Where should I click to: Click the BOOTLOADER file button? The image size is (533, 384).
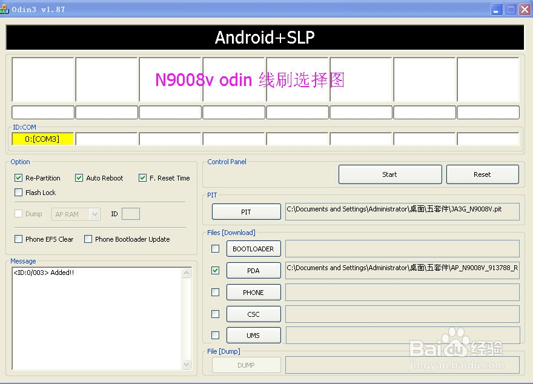(x=254, y=249)
